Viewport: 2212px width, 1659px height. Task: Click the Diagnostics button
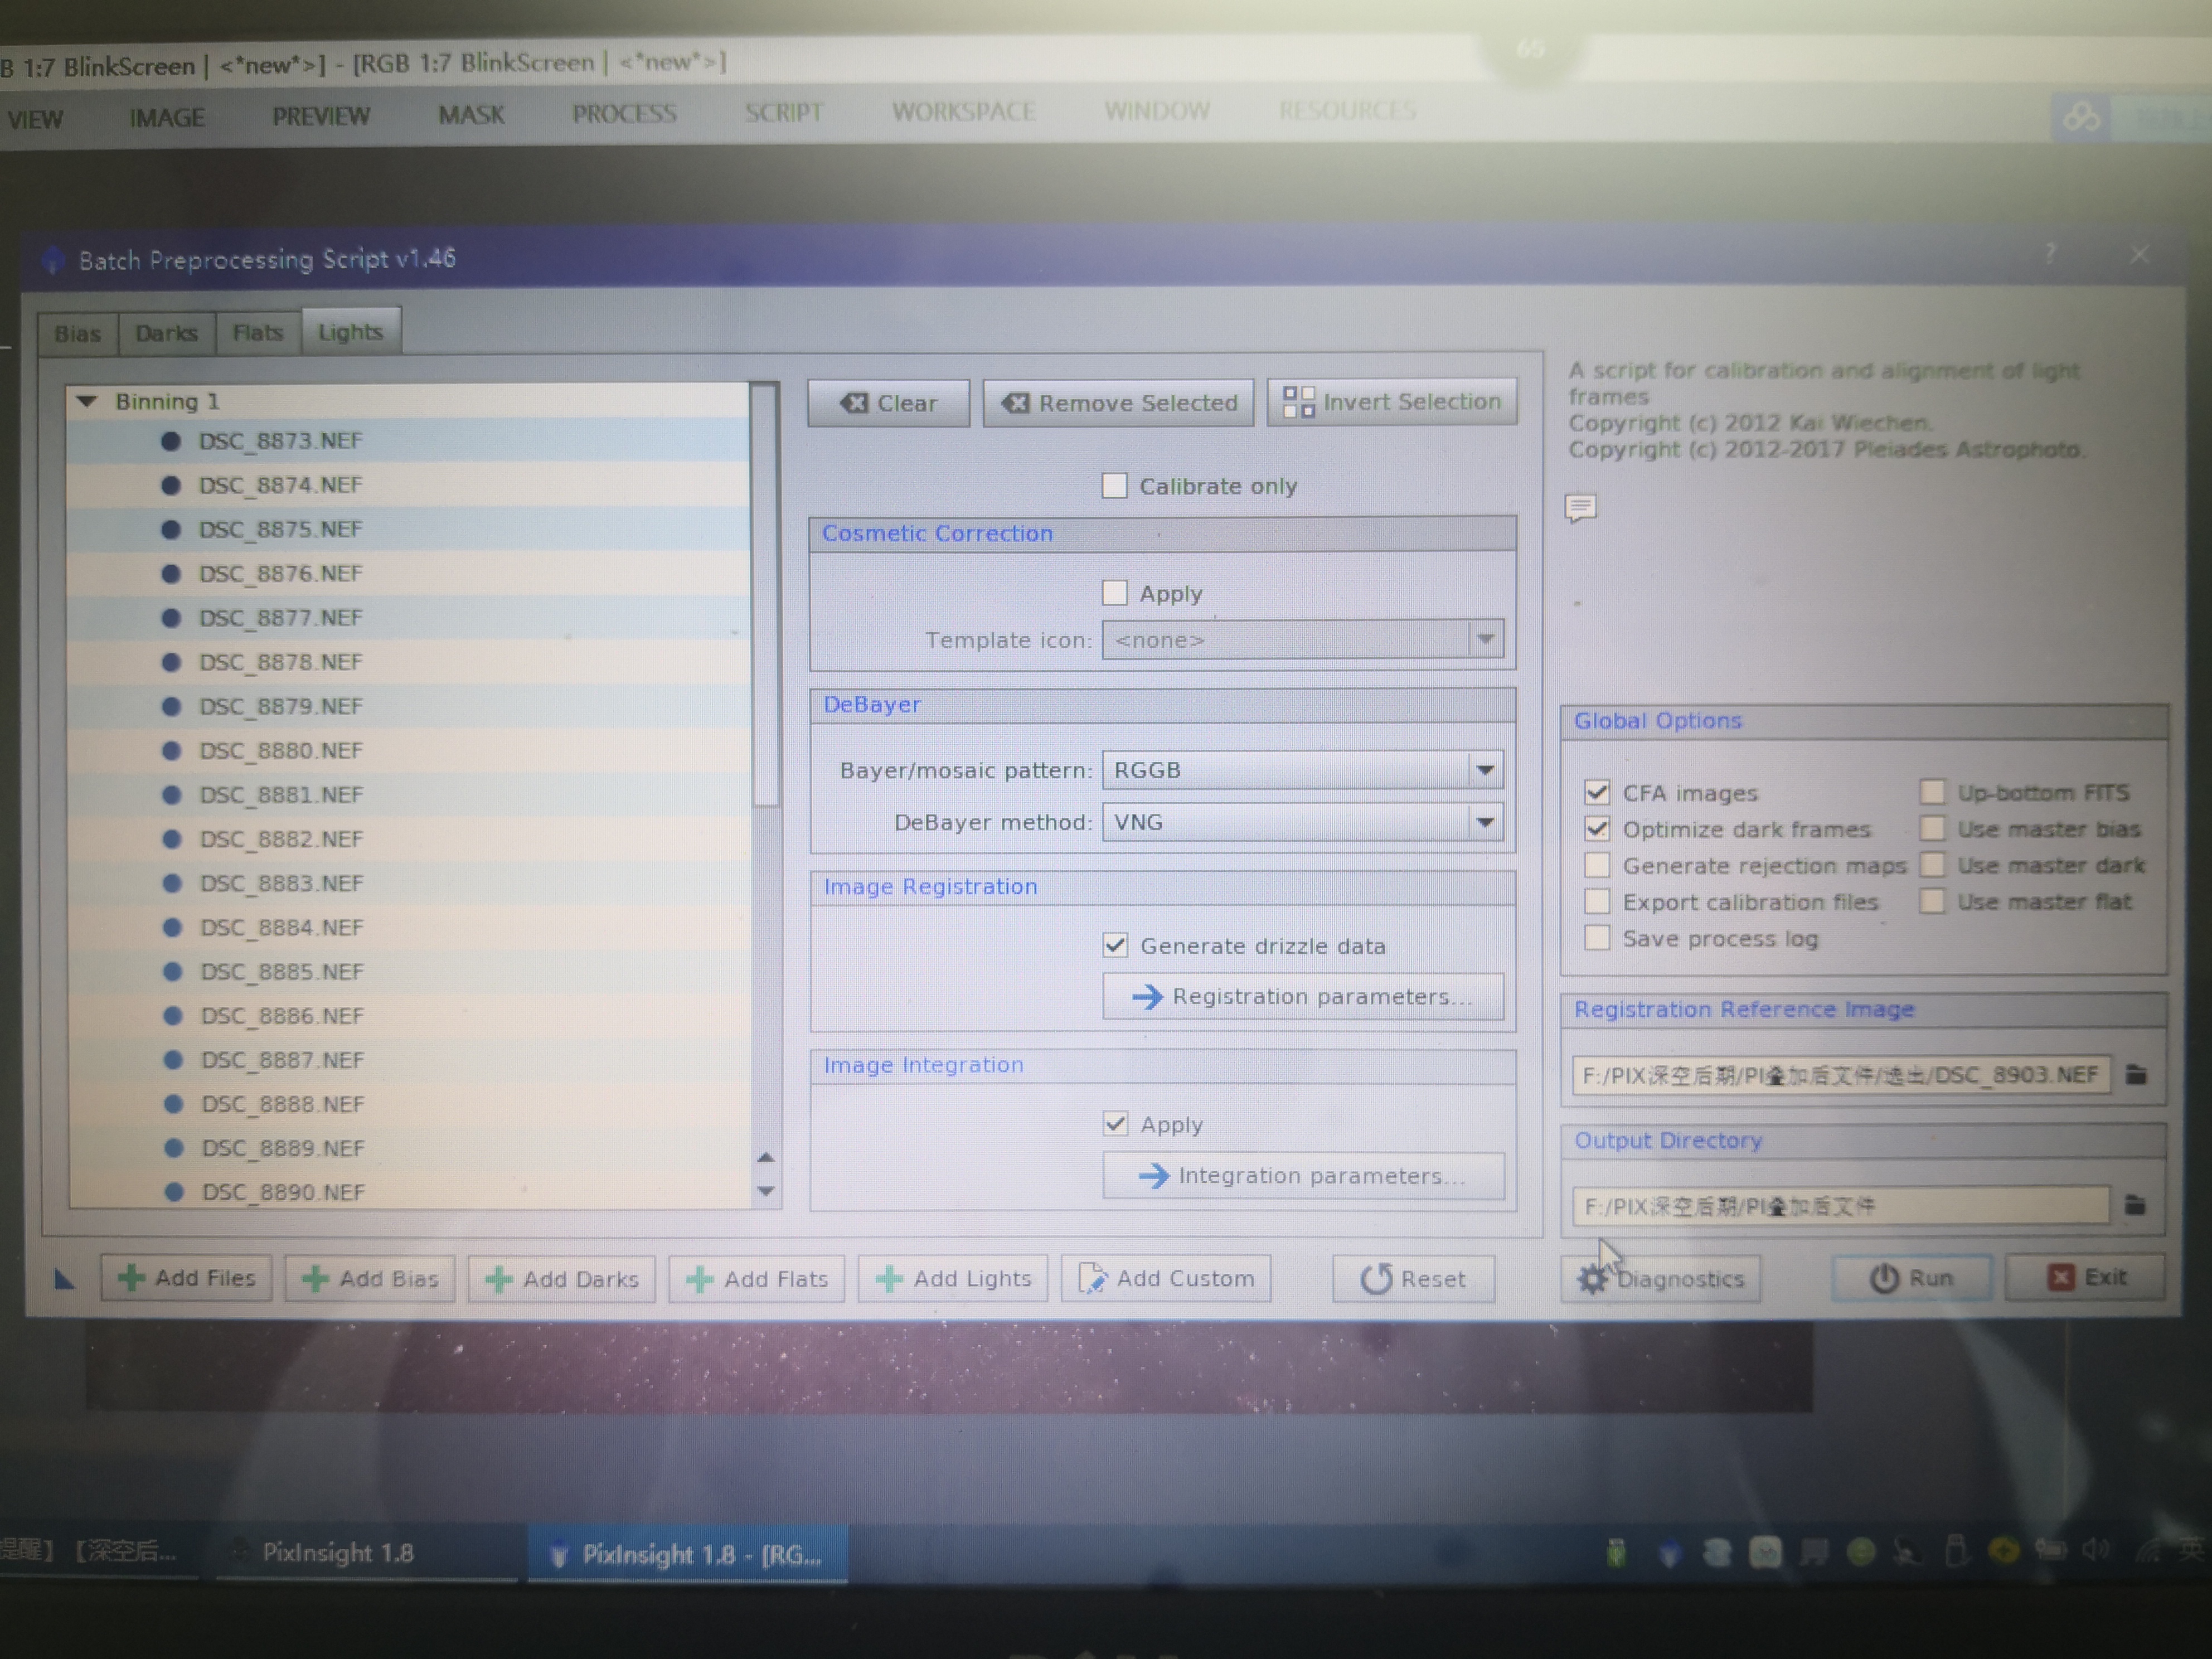point(1663,1277)
